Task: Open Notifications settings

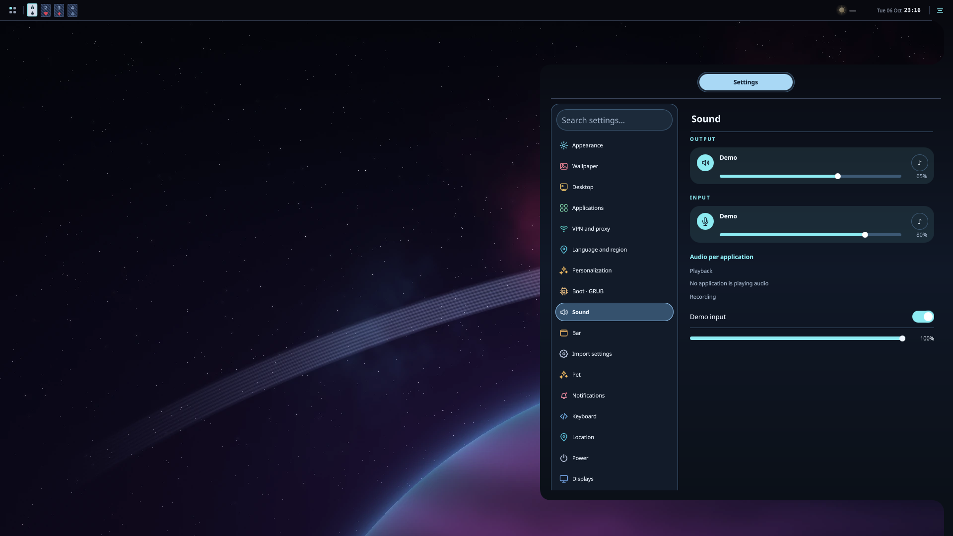Action: click(614, 396)
